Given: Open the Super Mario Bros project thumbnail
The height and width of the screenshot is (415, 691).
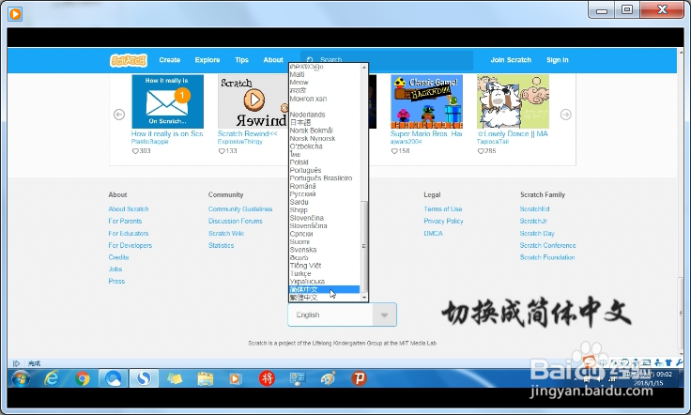Looking at the screenshot, I should click(426, 101).
